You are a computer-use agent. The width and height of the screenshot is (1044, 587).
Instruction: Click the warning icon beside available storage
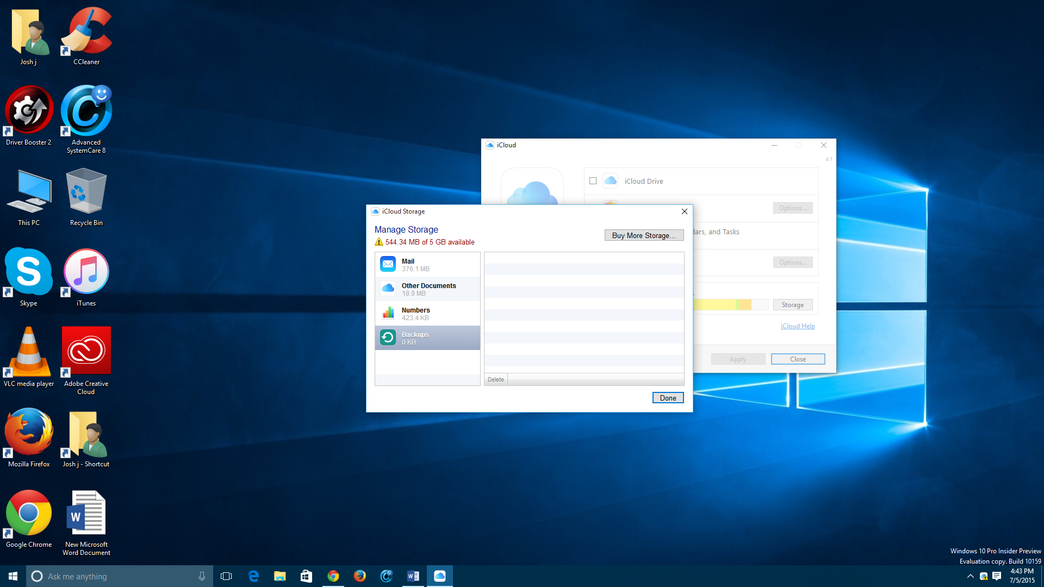pos(379,242)
